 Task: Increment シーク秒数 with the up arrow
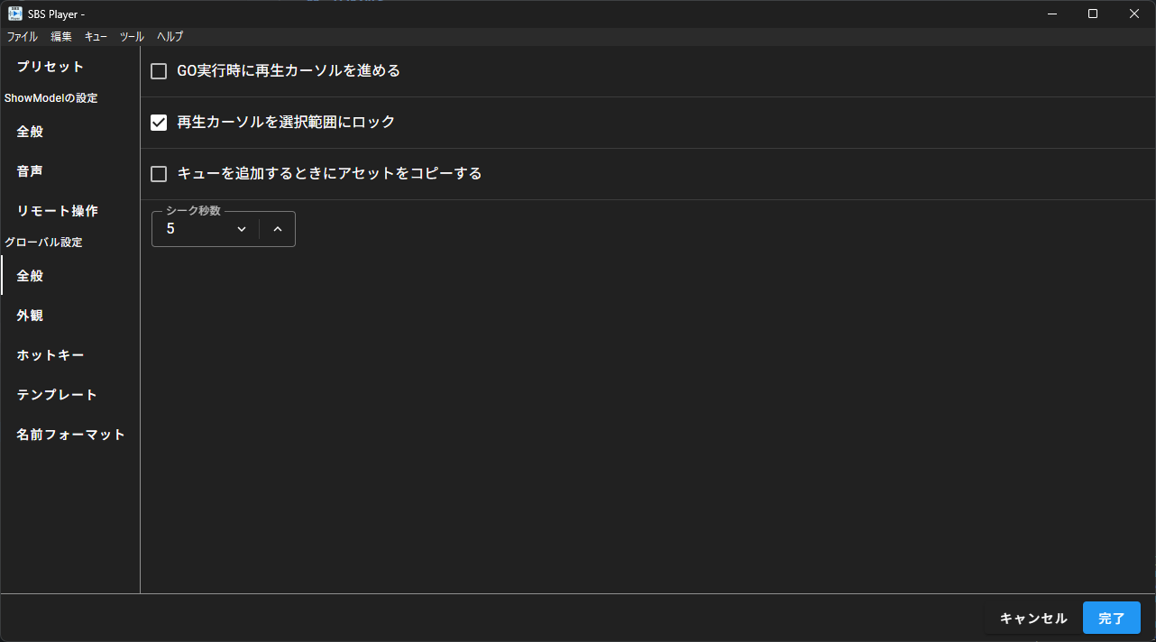[278, 228]
